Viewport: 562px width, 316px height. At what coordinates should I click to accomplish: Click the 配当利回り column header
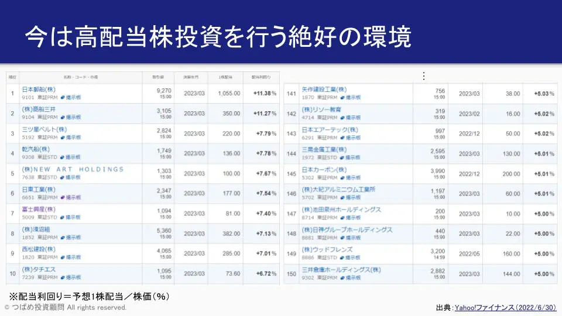pos(261,77)
